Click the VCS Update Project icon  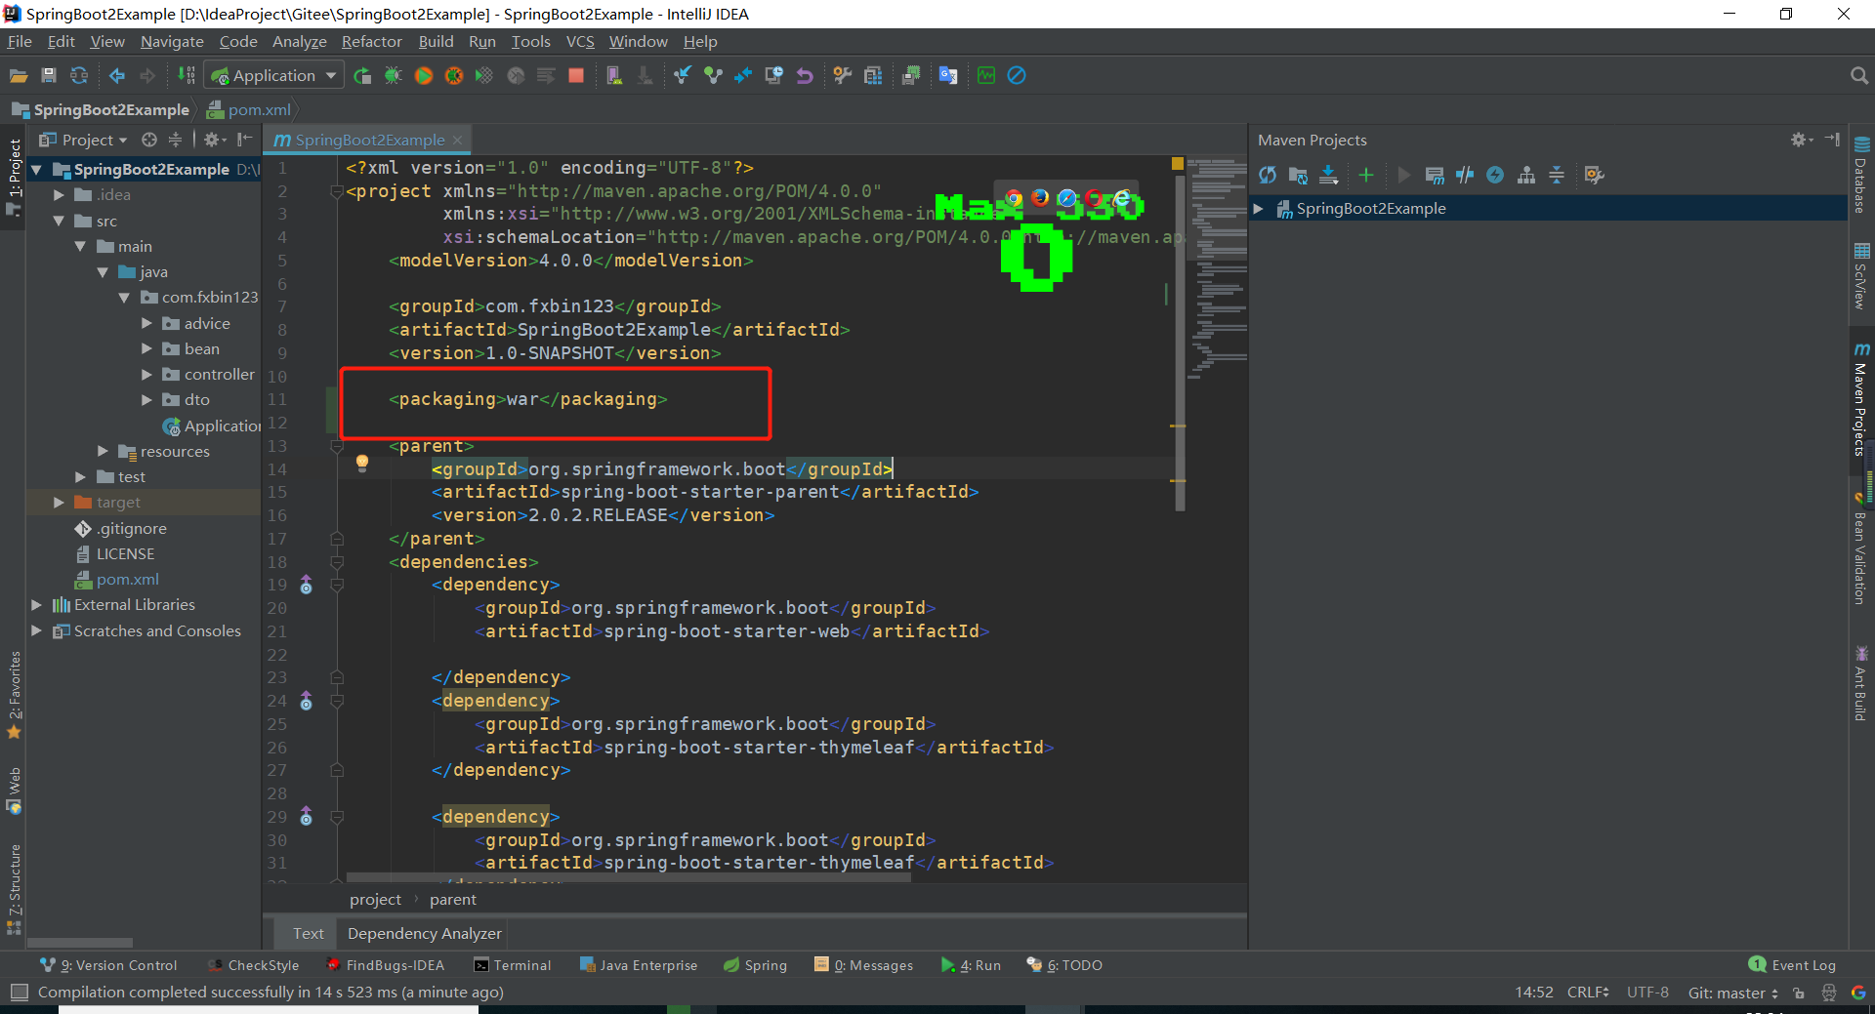(x=682, y=75)
